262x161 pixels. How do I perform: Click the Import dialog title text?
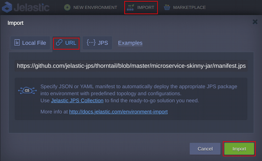(x=15, y=23)
